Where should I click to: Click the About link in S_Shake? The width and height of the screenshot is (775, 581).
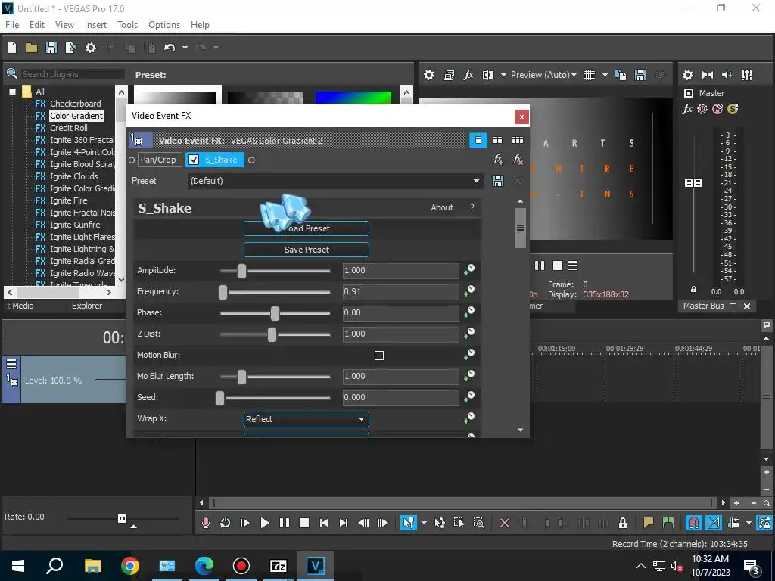coord(442,207)
